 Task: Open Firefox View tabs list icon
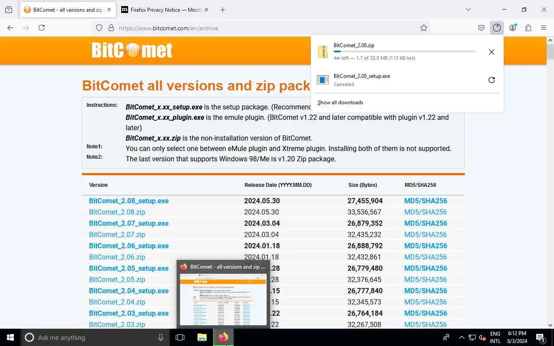[9, 10]
